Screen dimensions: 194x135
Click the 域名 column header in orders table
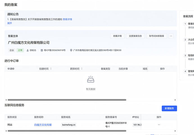[x=145, y=69]
